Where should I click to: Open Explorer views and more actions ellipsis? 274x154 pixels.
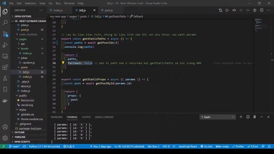[41, 10]
